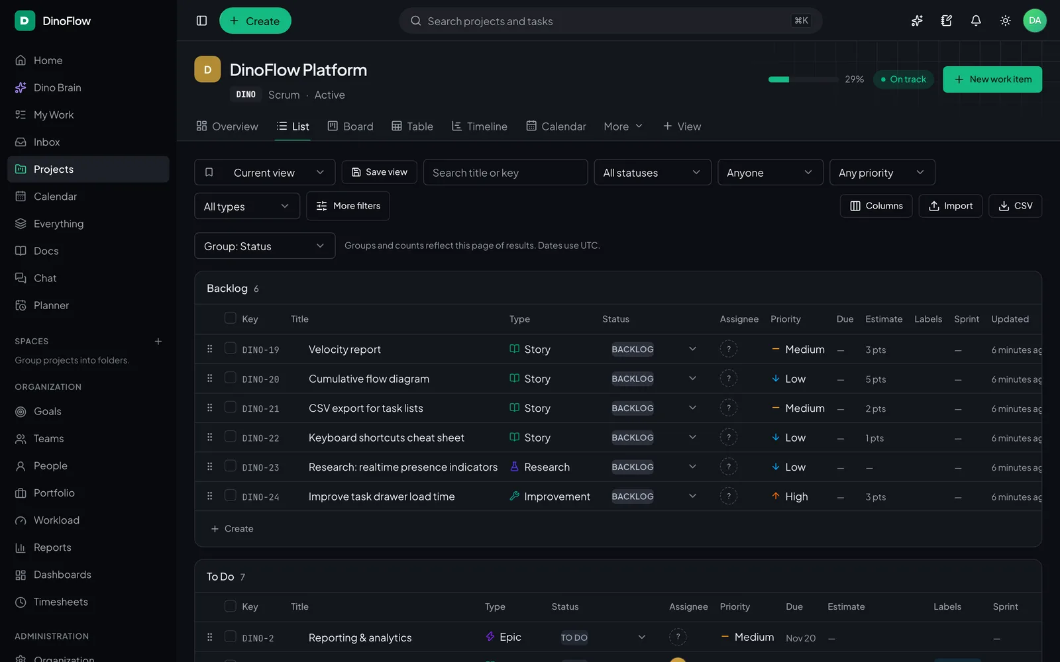Open the Anyone assignee dropdown
Viewport: 1060px width, 662px height.
[x=770, y=172]
